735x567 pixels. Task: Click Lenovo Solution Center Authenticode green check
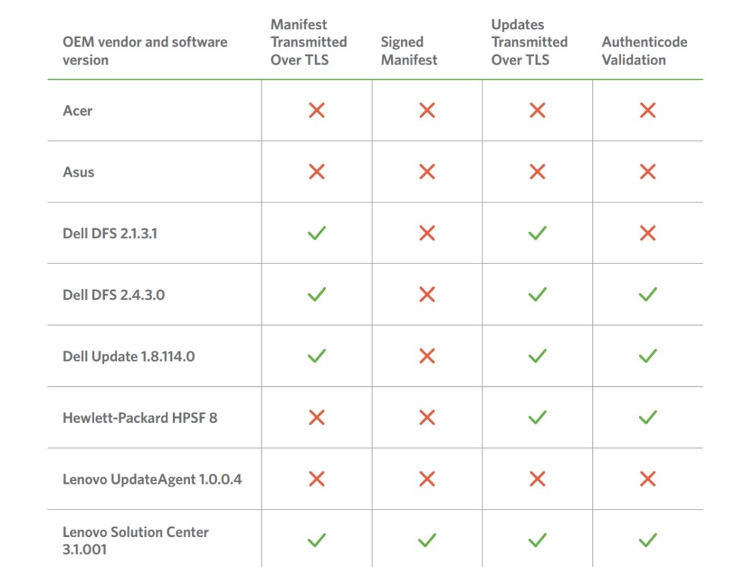click(647, 540)
